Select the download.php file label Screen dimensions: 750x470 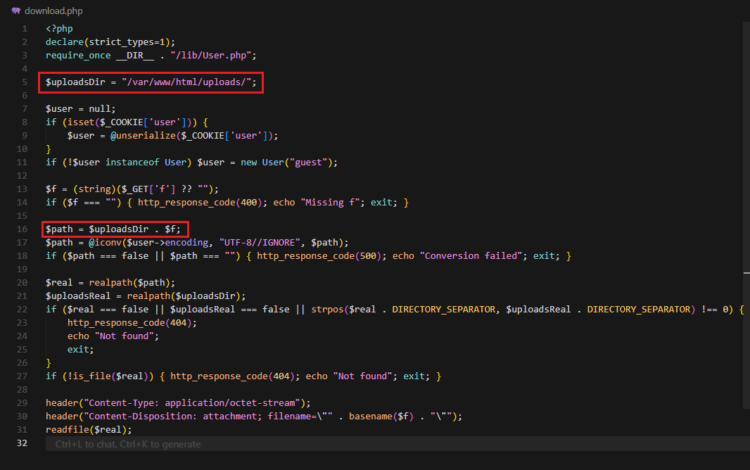[x=53, y=11]
